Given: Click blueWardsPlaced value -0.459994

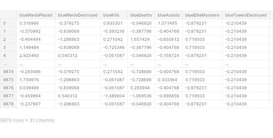Looking at the screenshot, I should click(30, 96).
